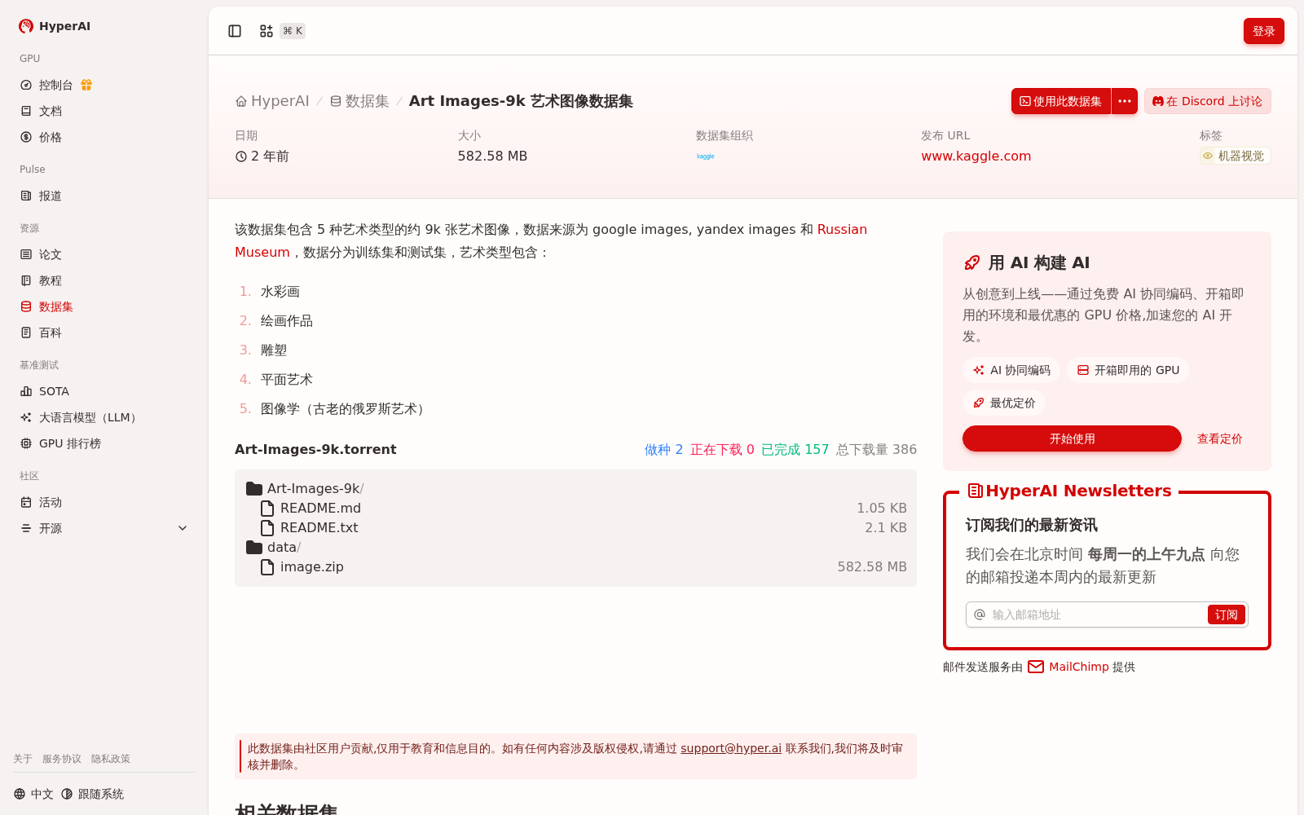Viewport: 1304px width, 815px height.
Task: Click the 登录 login button
Action: [1263, 31]
